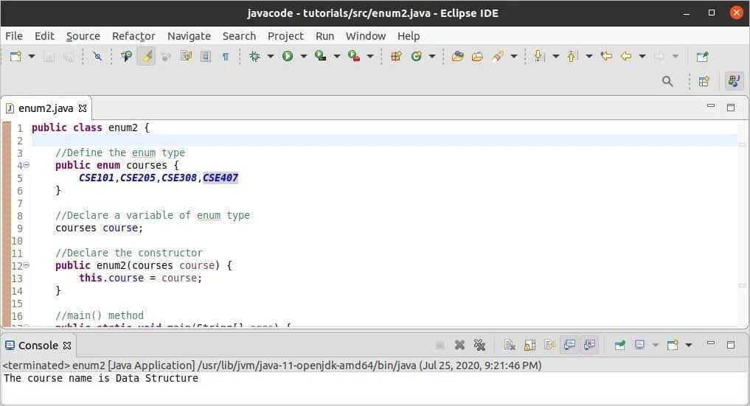Toggle Show Whitespace Characters pilcrow
Image resolution: width=750 pixels, height=406 pixels.
225,56
